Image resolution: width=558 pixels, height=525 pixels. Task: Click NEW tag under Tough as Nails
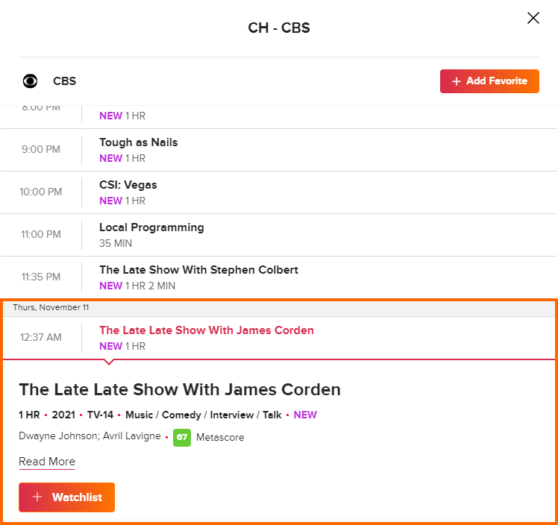pyautogui.click(x=110, y=158)
